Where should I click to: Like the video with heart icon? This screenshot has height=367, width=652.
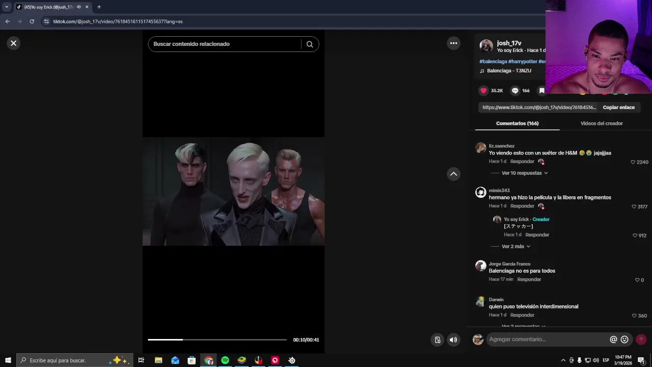483,91
